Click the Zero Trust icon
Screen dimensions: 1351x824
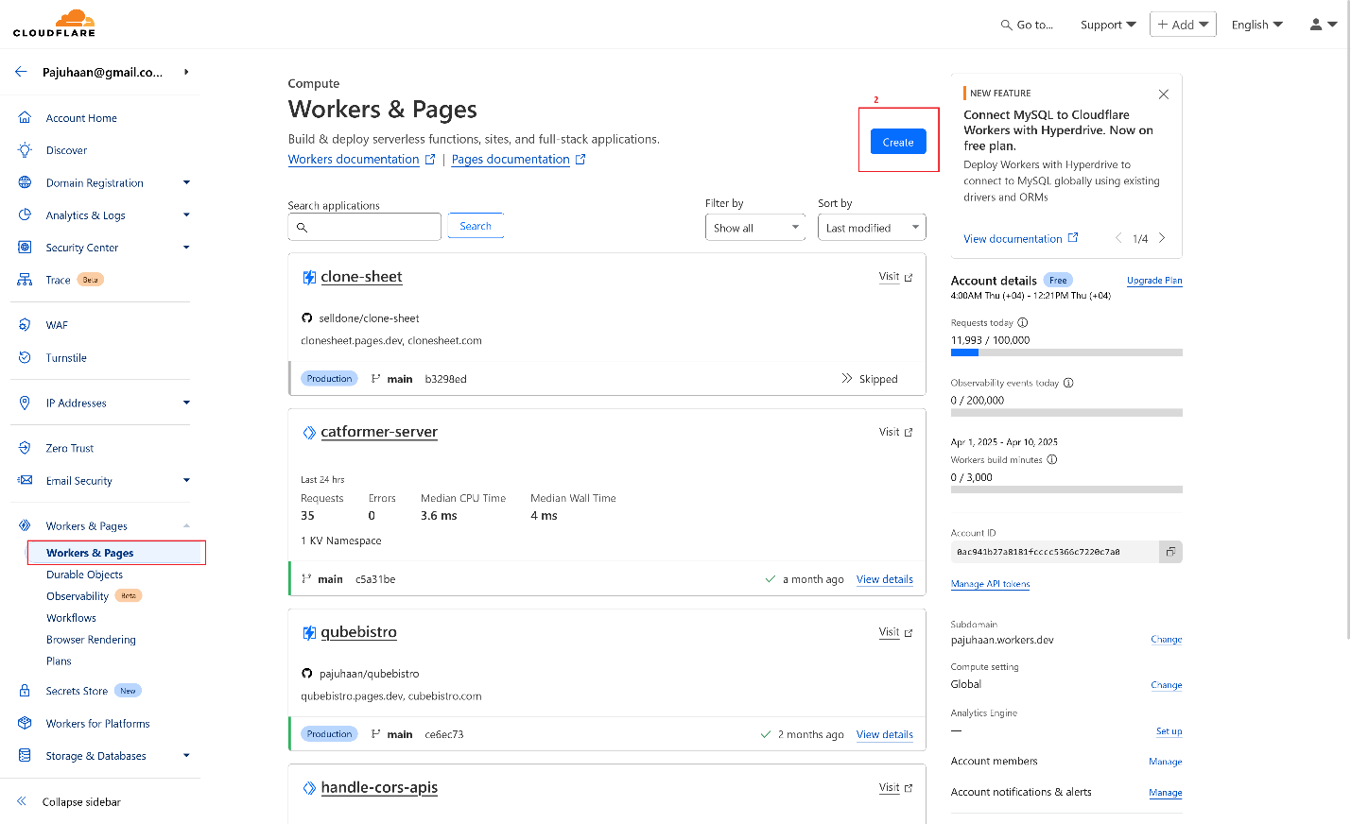[x=25, y=448]
